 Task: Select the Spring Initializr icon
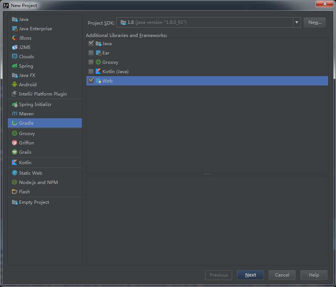click(x=15, y=104)
